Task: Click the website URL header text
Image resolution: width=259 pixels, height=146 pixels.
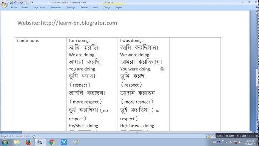Action: (x=67, y=23)
